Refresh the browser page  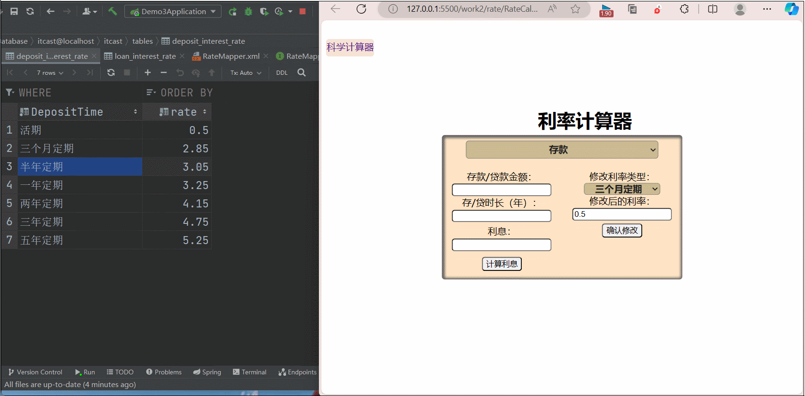click(361, 9)
